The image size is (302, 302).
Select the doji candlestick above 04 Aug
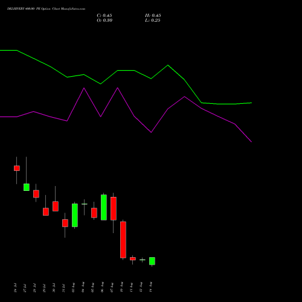85,204
